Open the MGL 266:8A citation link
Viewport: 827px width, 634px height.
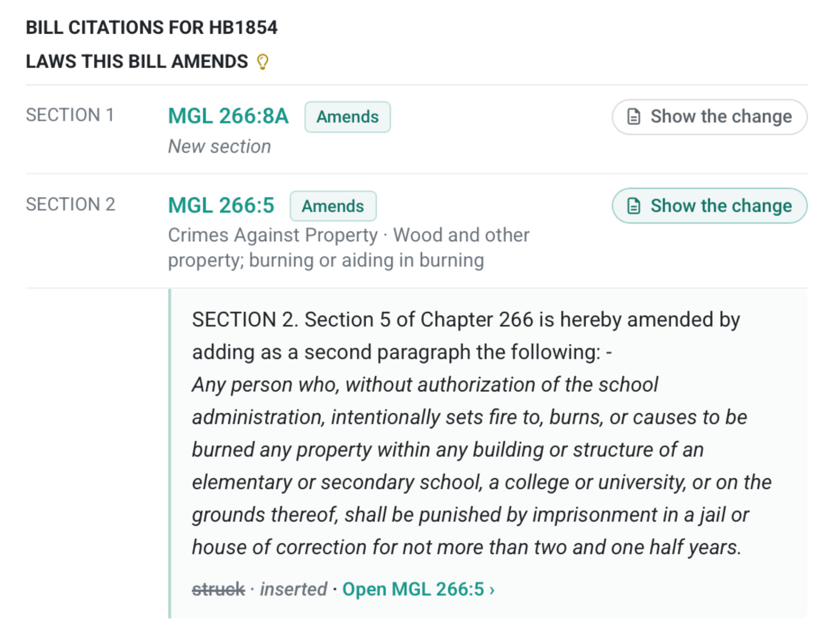coord(228,116)
